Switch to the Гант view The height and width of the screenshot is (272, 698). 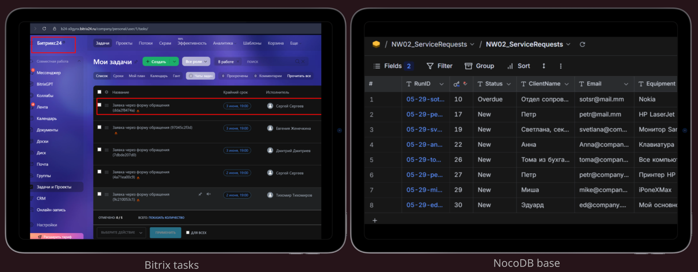click(176, 76)
